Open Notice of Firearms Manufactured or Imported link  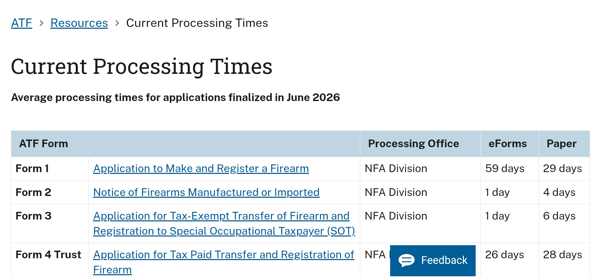click(x=206, y=192)
